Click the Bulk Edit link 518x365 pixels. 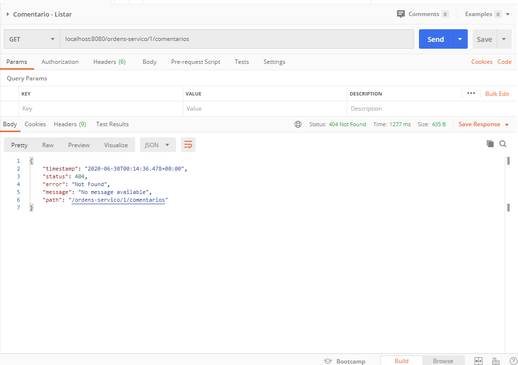point(497,94)
